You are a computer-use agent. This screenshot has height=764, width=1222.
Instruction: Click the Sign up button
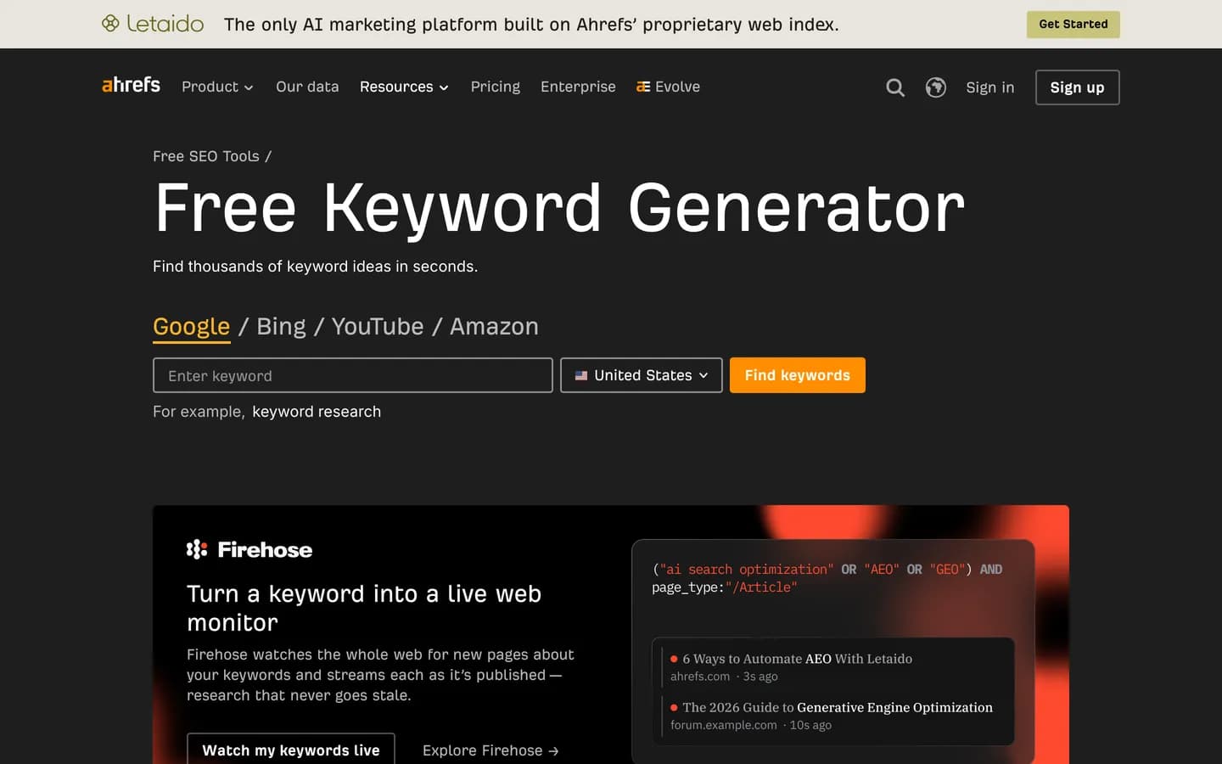tap(1077, 87)
